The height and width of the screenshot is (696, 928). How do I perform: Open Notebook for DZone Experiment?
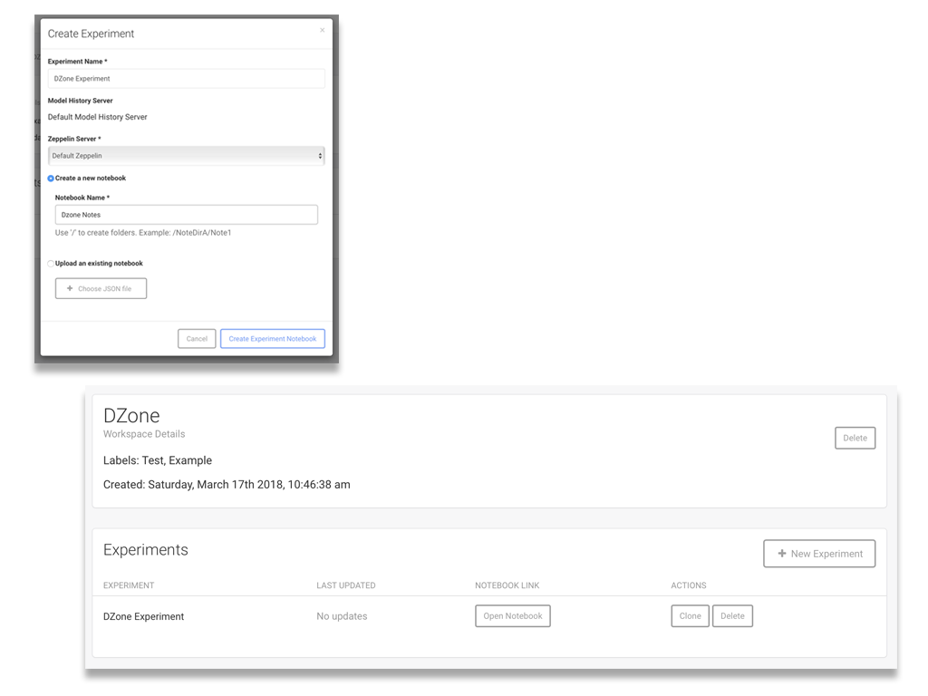click(513, 615)
